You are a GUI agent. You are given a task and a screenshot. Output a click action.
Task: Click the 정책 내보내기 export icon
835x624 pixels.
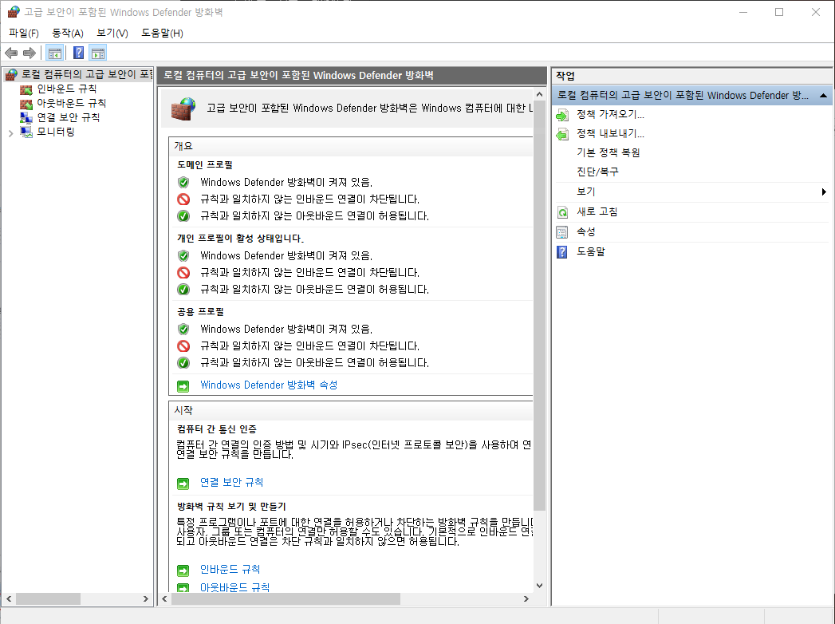click(x=561, y=133)
